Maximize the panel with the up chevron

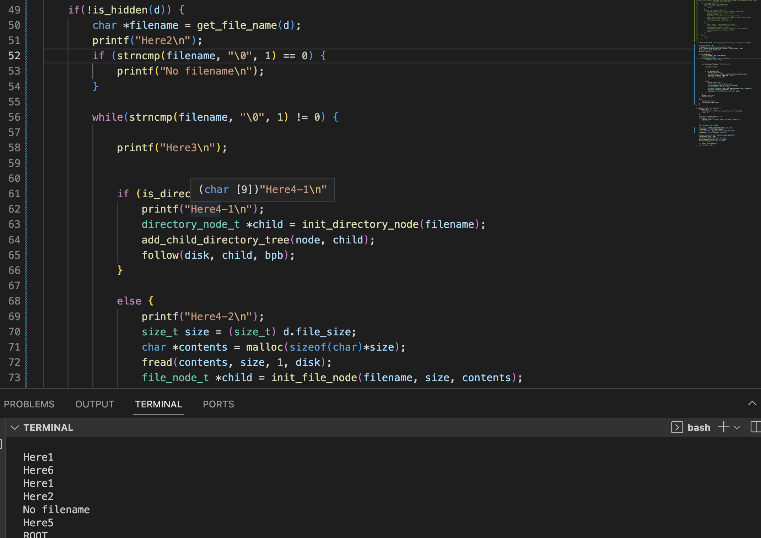tap(752, 403)
